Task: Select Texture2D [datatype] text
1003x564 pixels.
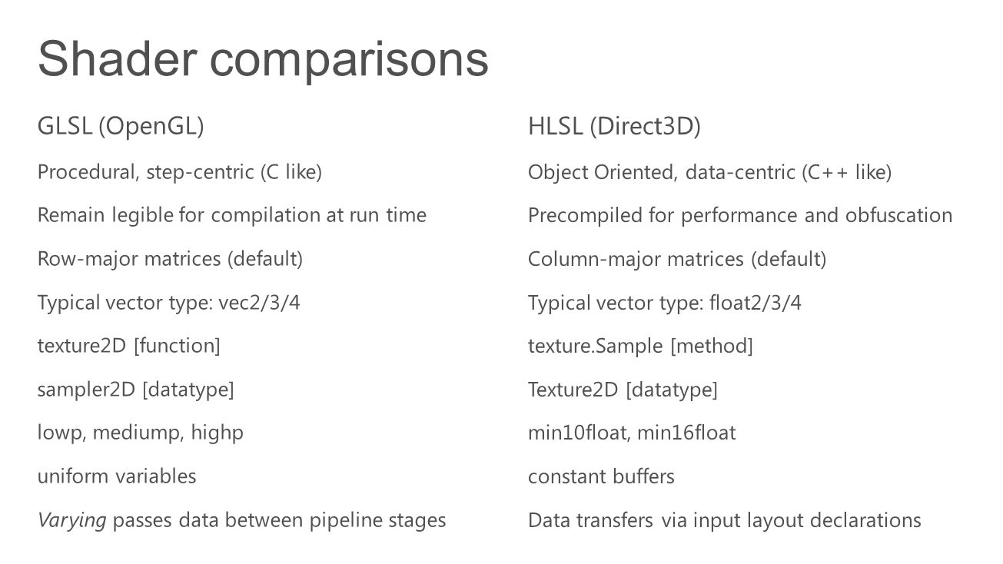Action: (x=623, y=390)
